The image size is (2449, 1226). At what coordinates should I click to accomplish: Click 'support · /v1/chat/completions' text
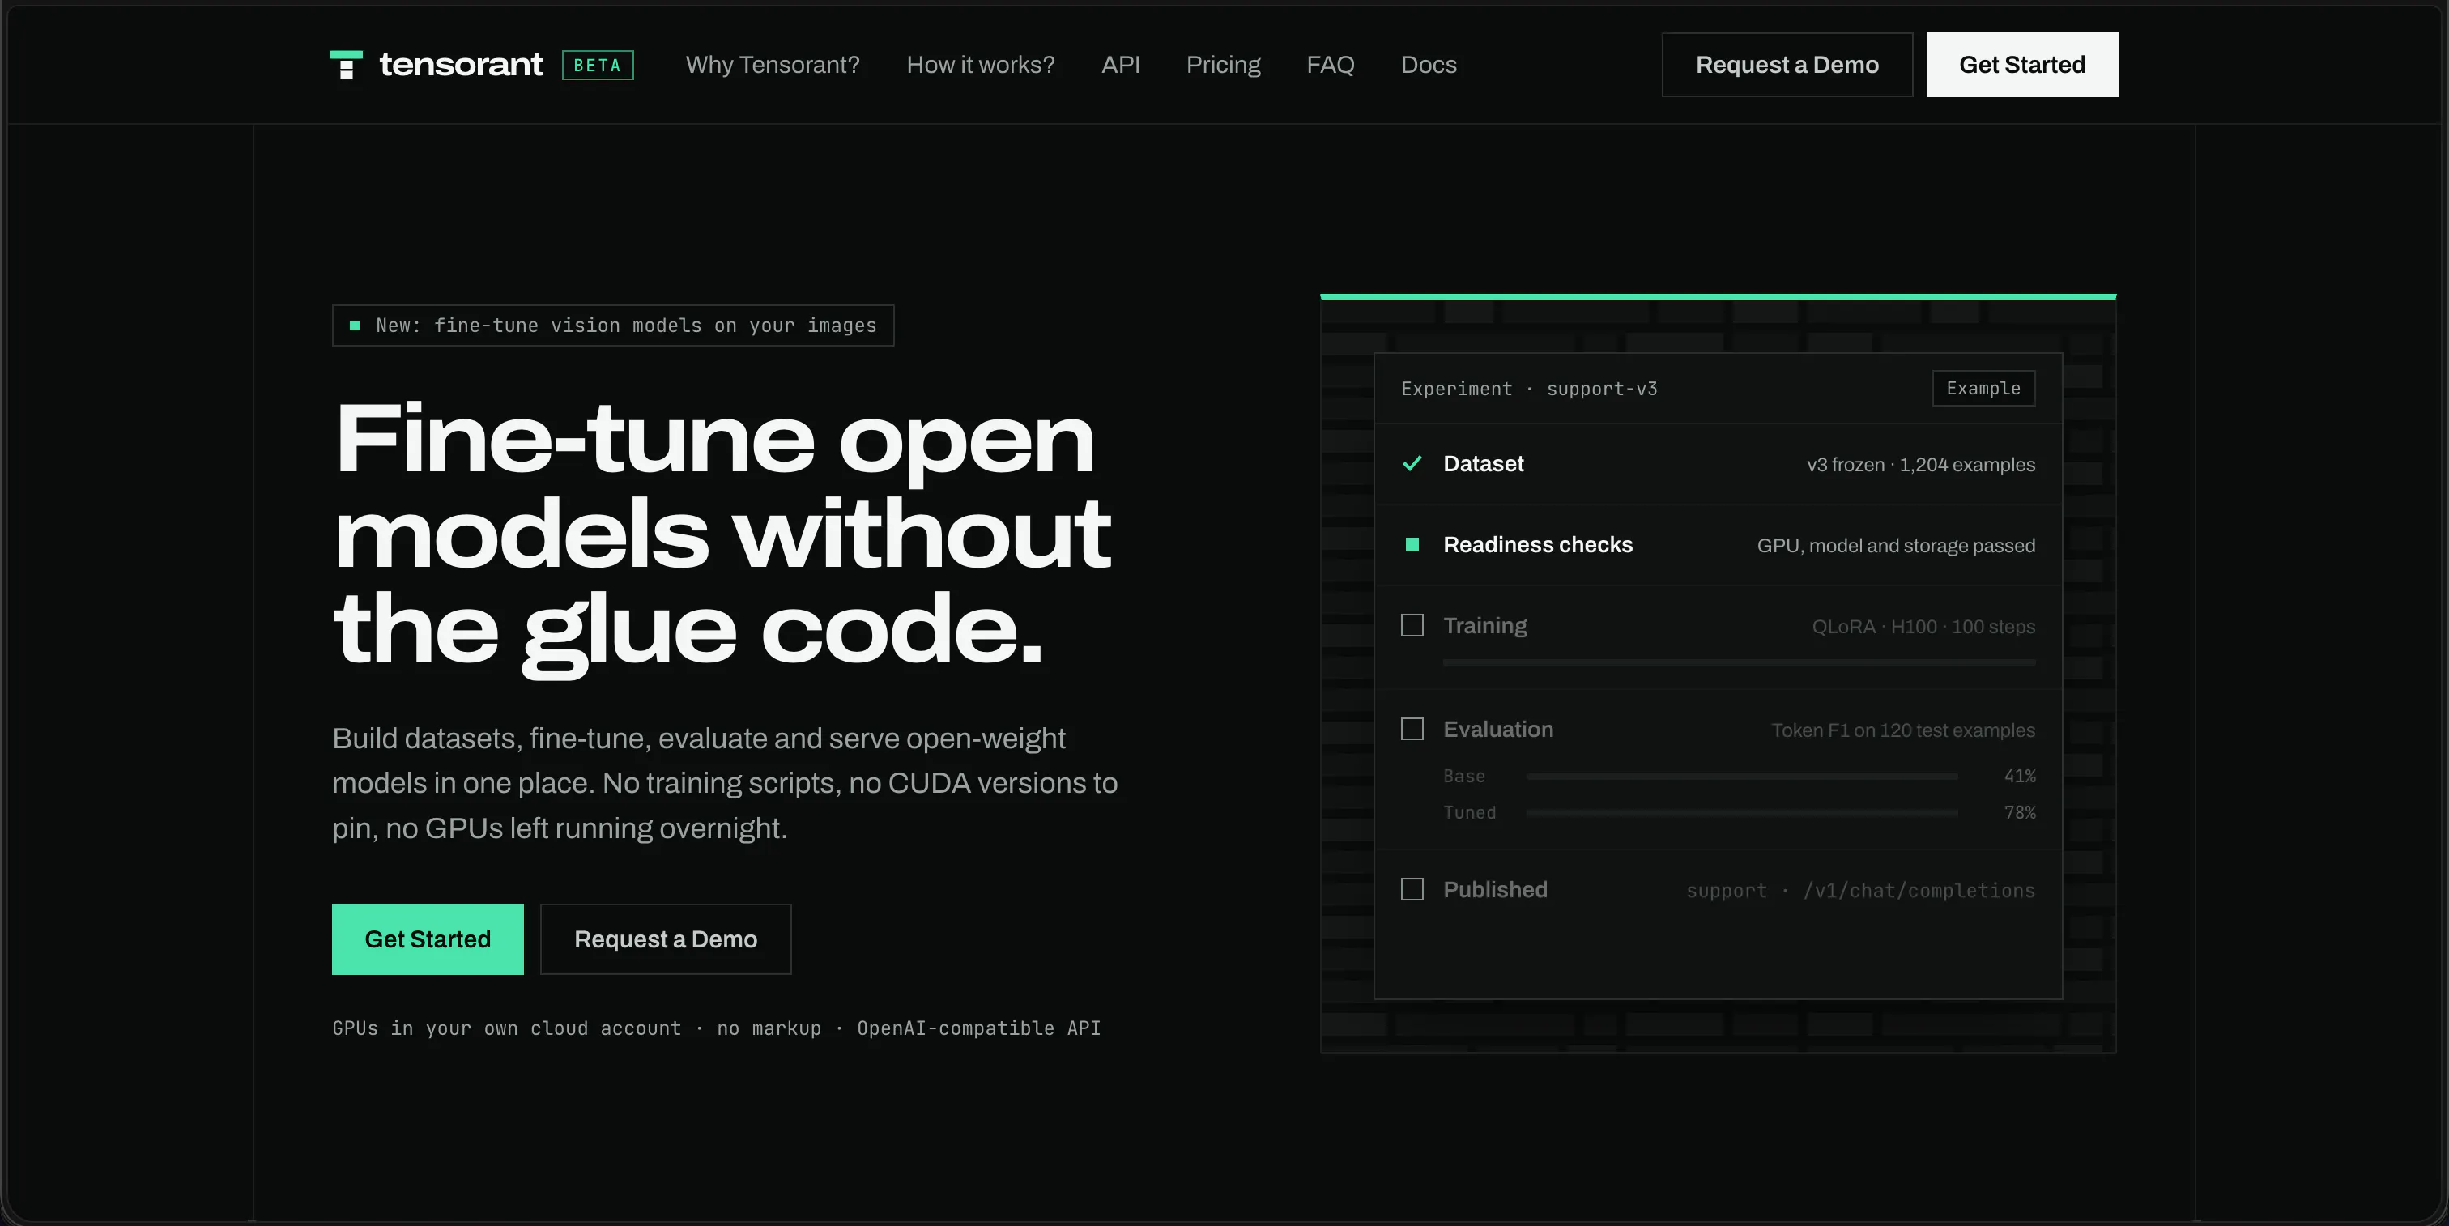[x=1860, y=891]
